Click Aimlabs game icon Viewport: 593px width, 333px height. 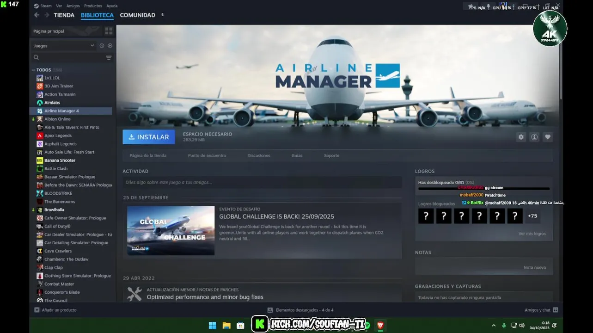[40, 103]
